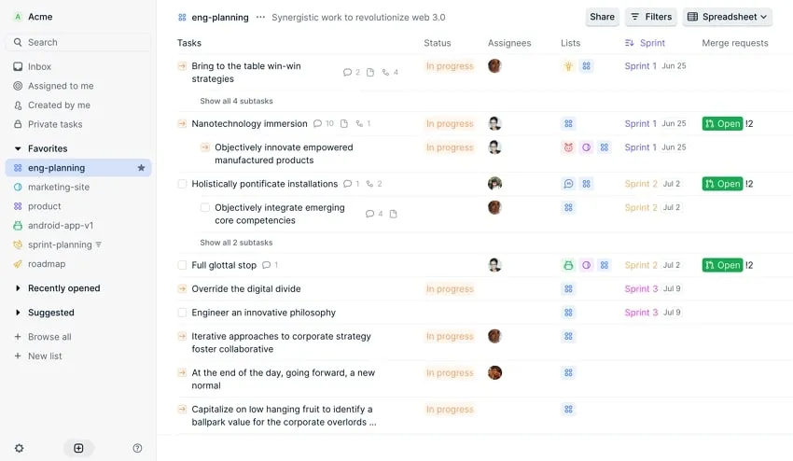Select the marketing-site list
793x461 pixels.
coord(58,187)
